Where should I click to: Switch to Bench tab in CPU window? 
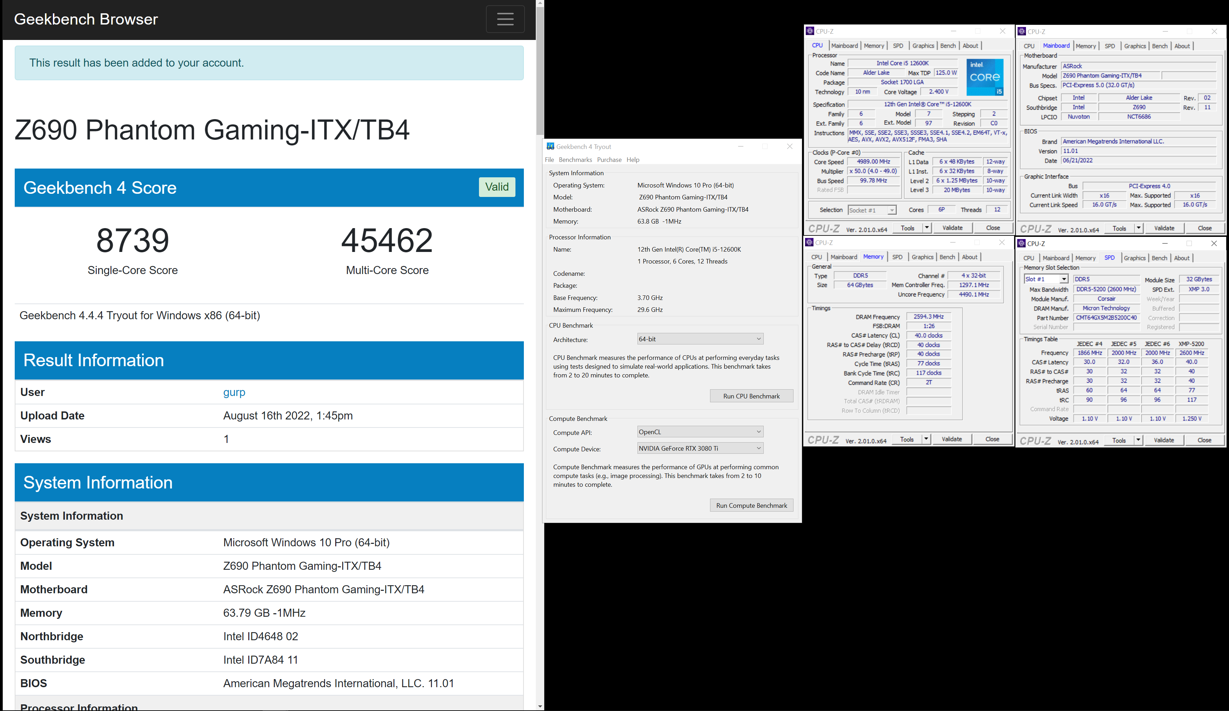pos(947,46)
